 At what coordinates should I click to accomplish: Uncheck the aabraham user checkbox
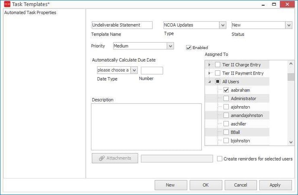226,90
